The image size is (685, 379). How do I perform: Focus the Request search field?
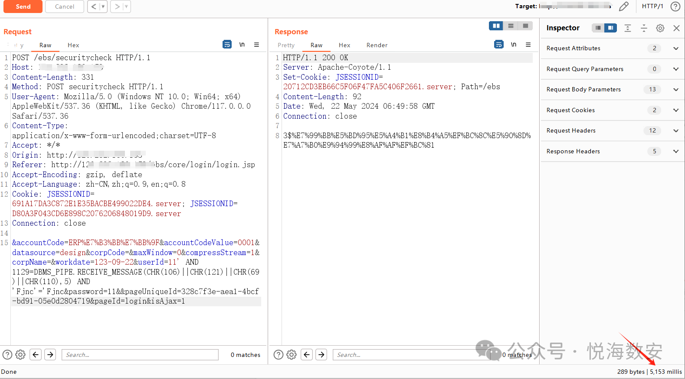point(140,355)
